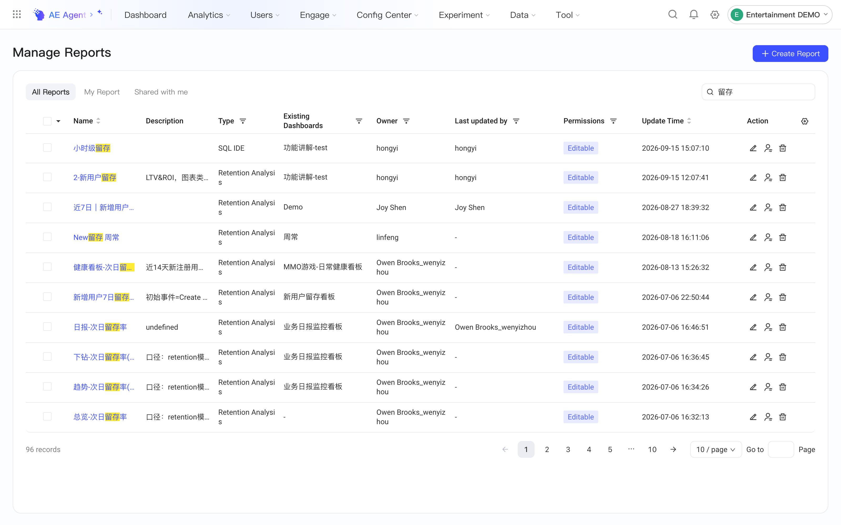Open bulk selection caret beside header checkbox
Viewport: 841px width, 525px height.
click(x=58, y=121)
